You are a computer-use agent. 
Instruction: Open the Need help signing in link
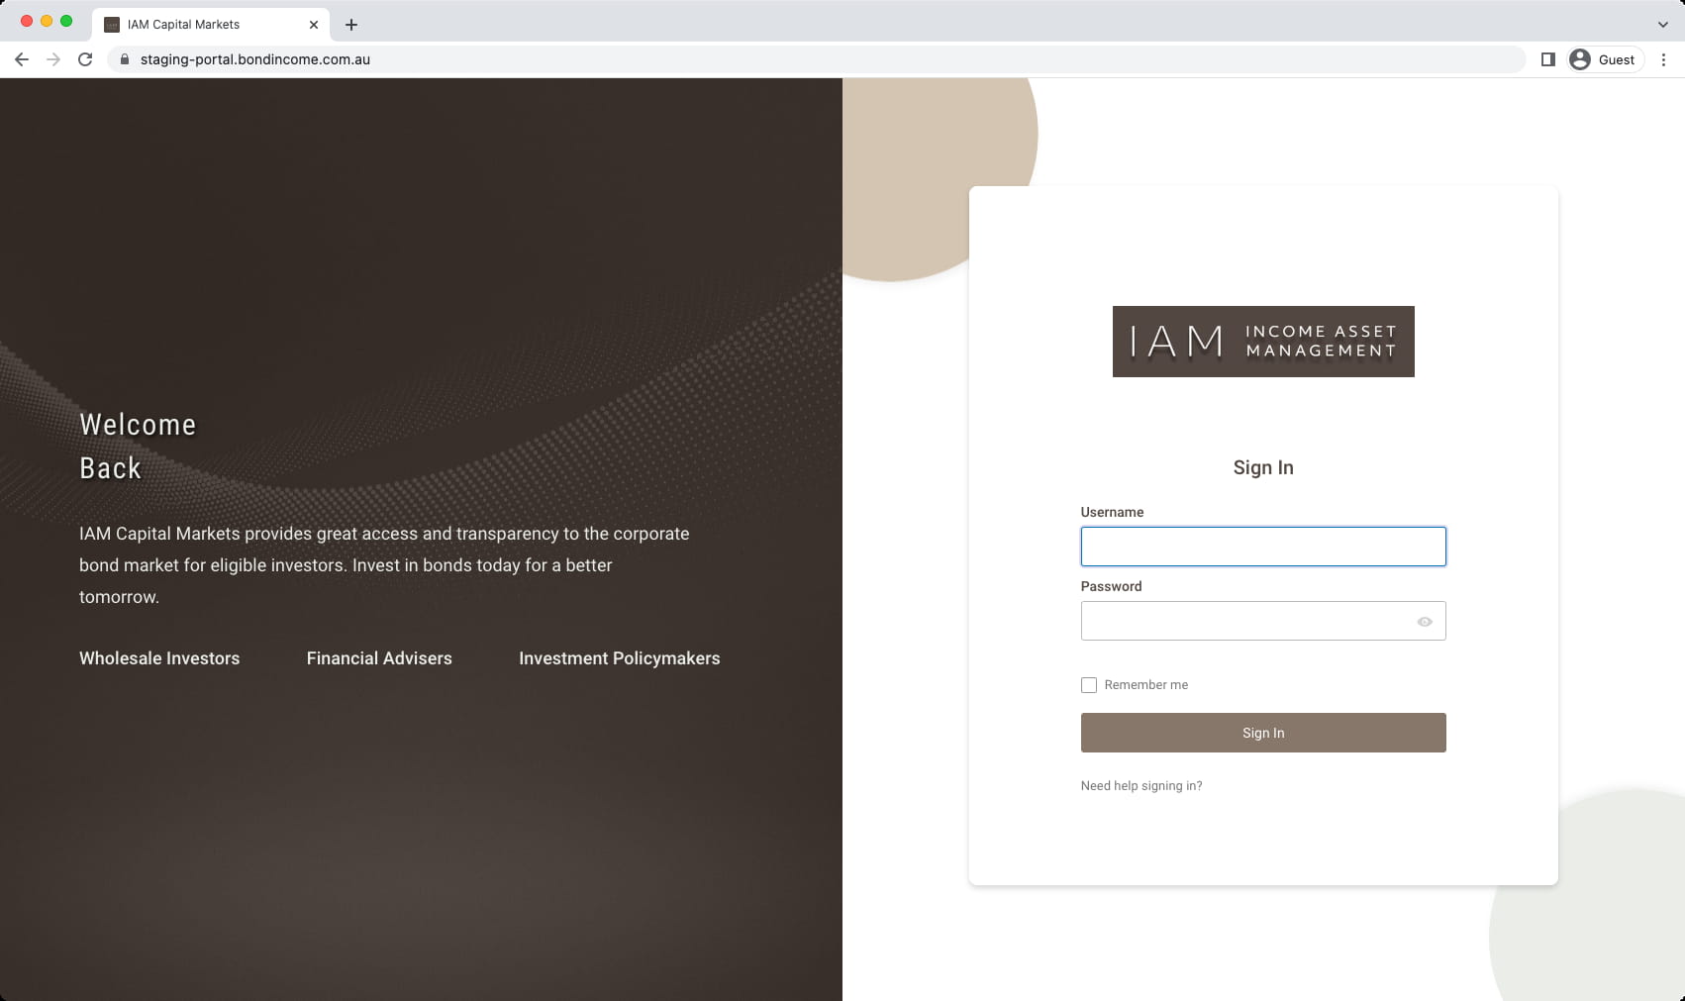click(1140, 785)
